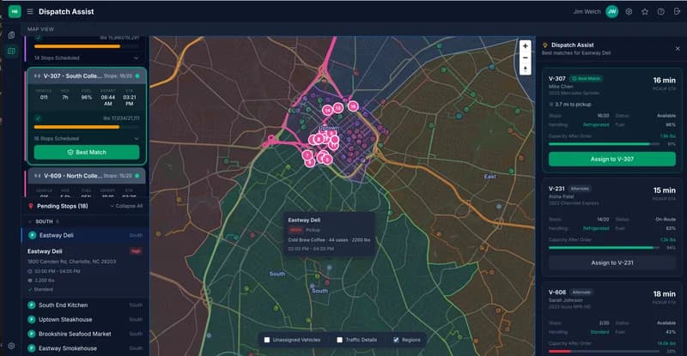Image resolution: width=687 pixels, height=356 pixels.
Task: Toggle the check icon in V-307 card
Action: 38,118
